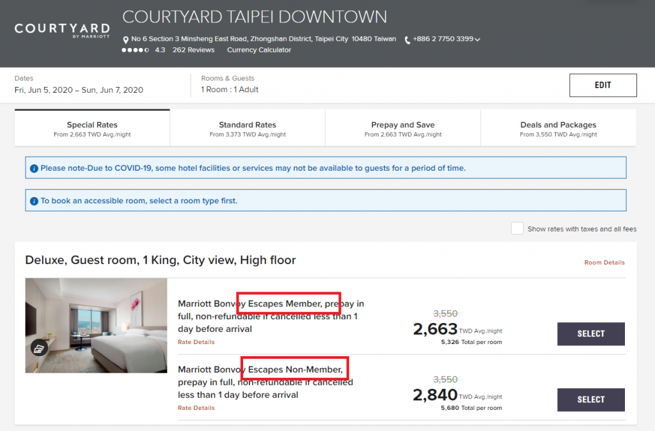The height and width of the screenshot is (431, 655).
Task: Click the accessible room notice text
Action: [x=139, y=200]
